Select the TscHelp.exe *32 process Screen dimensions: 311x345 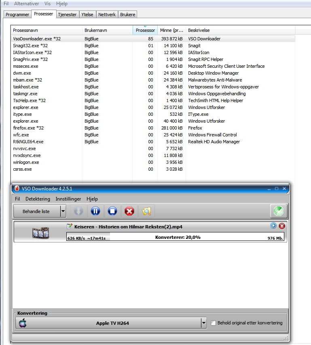click(153, 100)
